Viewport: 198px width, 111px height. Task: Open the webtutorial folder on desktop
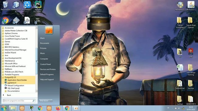(x=180, y=84)
